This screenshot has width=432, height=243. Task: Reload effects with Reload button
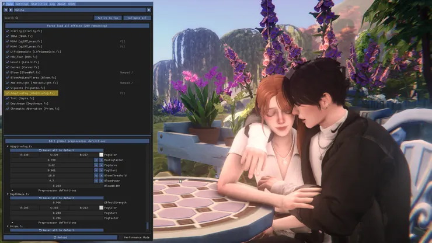[60, 237]
